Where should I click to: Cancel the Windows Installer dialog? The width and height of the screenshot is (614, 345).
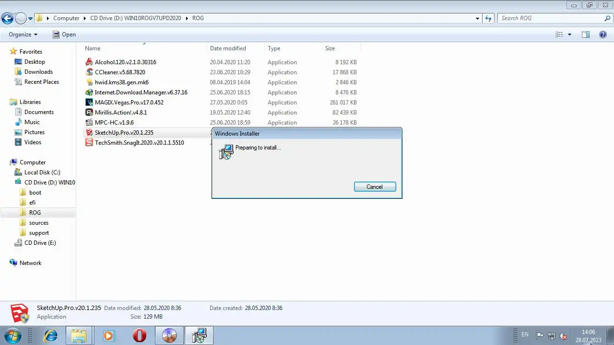[375, 187]
